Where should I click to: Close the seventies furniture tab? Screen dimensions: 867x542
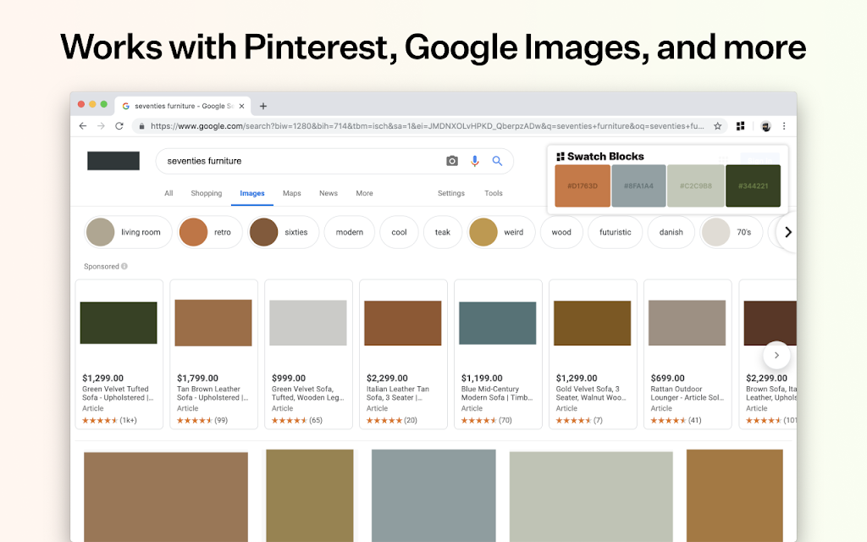241,106
